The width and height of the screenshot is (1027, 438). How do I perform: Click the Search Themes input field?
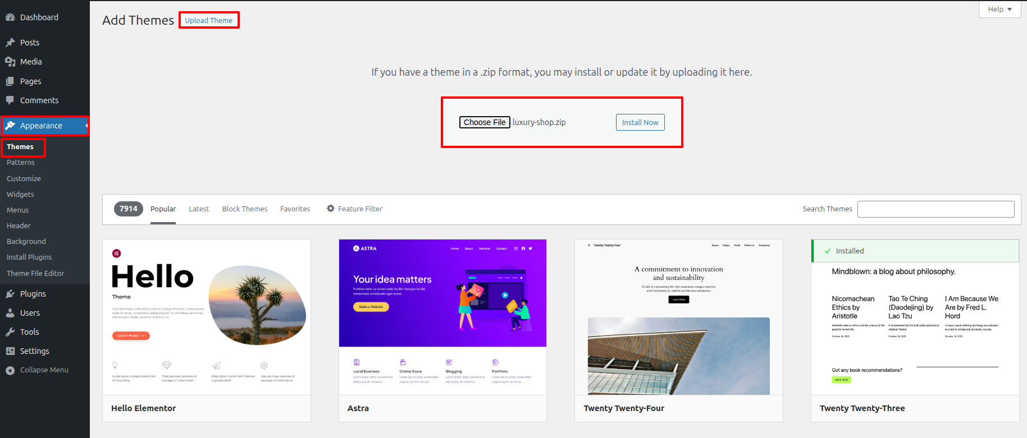[x=935, y=209]
